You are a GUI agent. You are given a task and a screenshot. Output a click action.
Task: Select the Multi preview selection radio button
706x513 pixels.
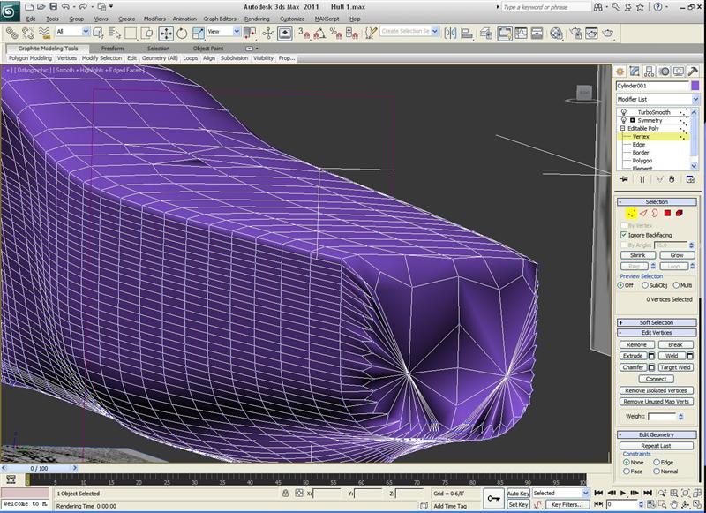[676, 285]
